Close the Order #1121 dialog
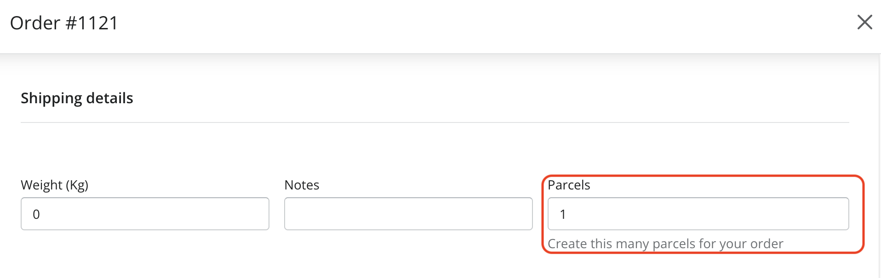Screen dimensions: 881x278 pos(864,22)
